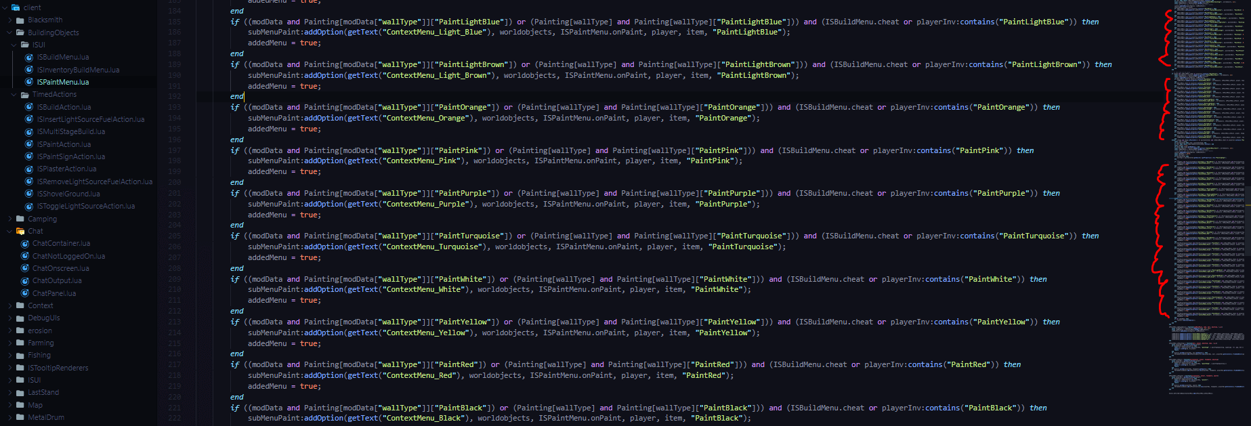
Task: Expand the Camping folder chevron
Action: coord(10,219)
